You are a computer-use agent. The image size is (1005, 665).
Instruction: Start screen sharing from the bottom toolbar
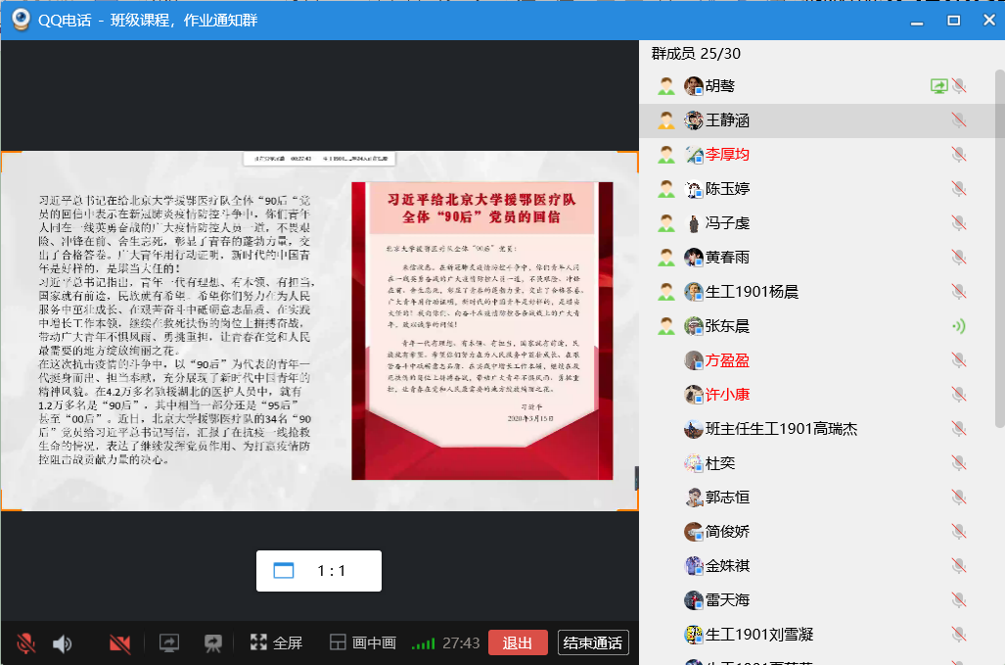(169, 643)
